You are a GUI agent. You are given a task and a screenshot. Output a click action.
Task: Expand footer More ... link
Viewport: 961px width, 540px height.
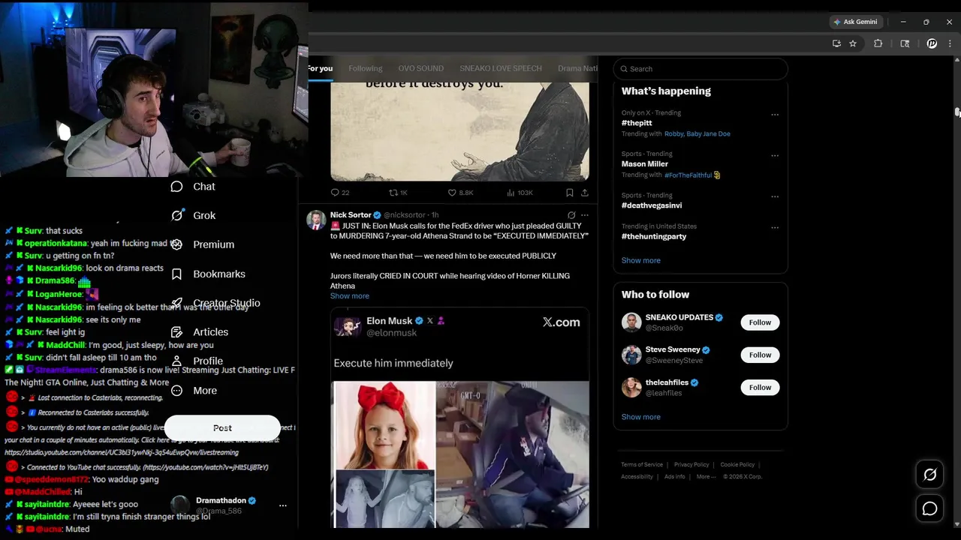coord(705,477)
